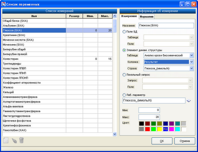Open the Строка dropdown showing Глюкоза_(ммоль/л)

(x=192, y=68)
